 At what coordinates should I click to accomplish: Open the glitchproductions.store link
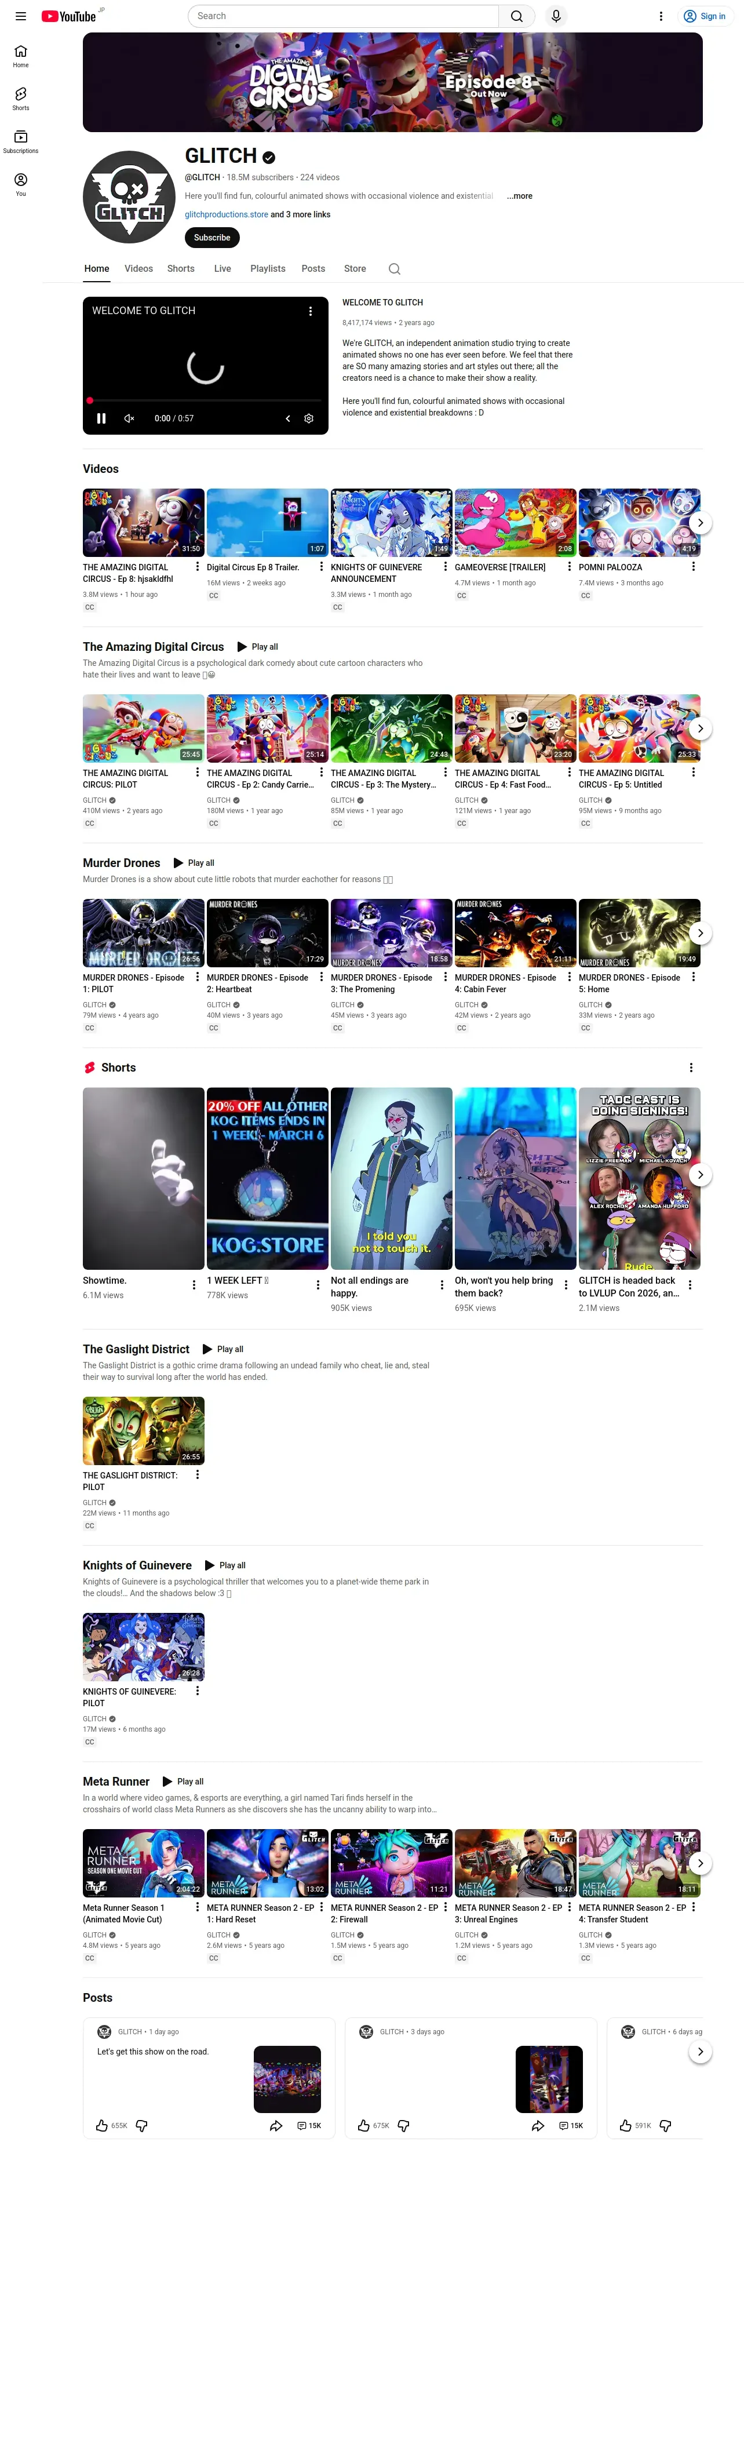pyautogui.click(x=227, y=214)
